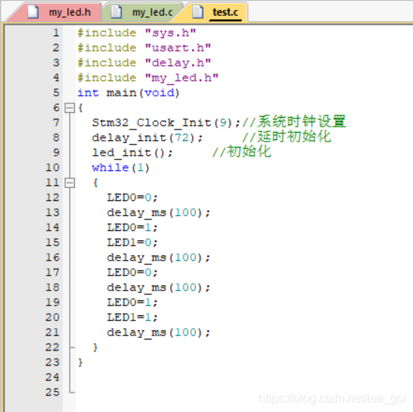Screen dimensions: 413x412
Task: Click the 延时初始化 comment
Action: pyautogui.click(x=286, y=137)
